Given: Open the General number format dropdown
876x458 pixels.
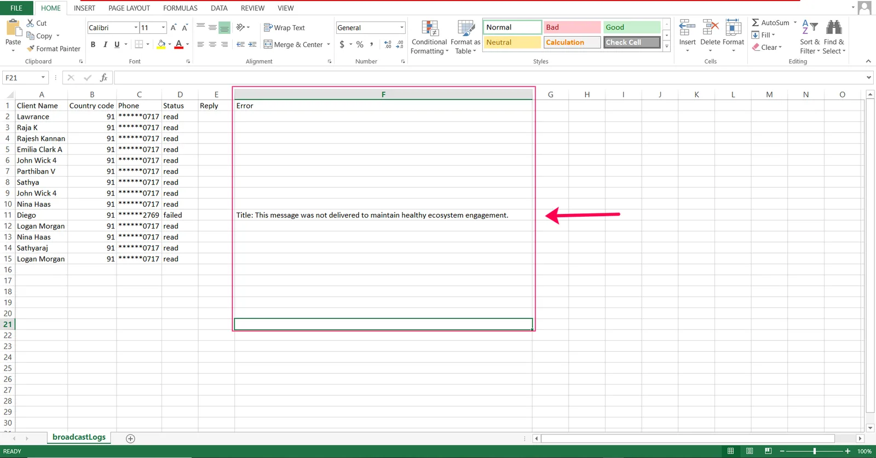Looking at the screenshot, I should tap(402, 27).
